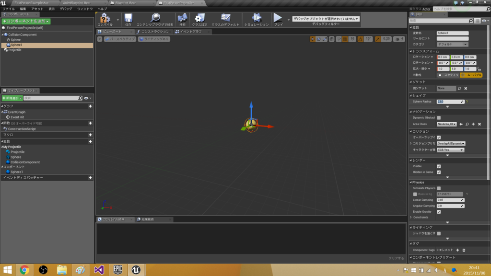
Task: Open the camera speed setting showing 4
Action: 399,39
